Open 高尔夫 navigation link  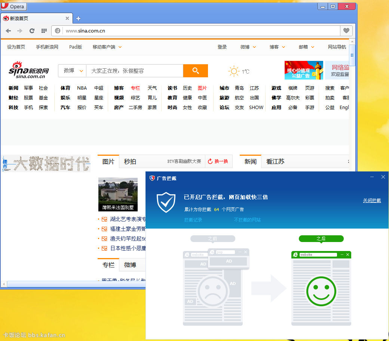pyautogui.click(x=293, y=98)
